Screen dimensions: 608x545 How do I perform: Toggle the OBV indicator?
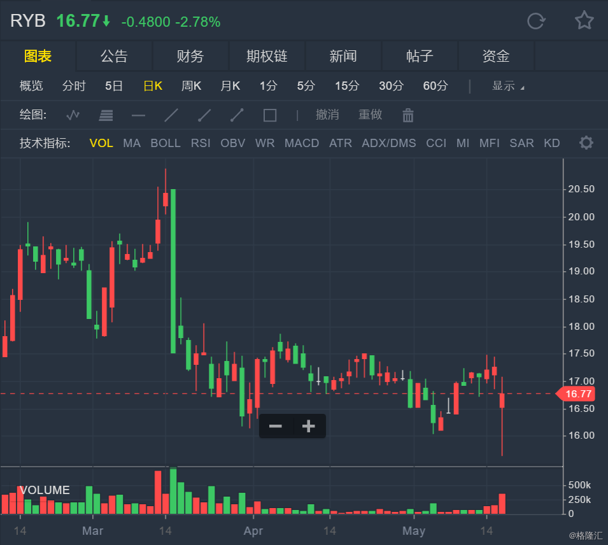tap(232, 143)
